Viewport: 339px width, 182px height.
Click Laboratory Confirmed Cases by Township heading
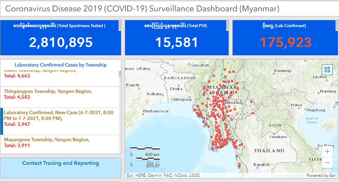[x=61, y=65]
